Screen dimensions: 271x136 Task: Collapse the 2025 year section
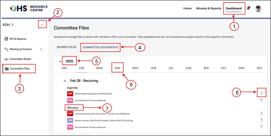(60, 61)
